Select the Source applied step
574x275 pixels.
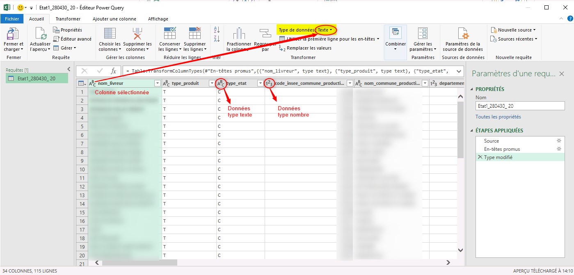(492, 141)
